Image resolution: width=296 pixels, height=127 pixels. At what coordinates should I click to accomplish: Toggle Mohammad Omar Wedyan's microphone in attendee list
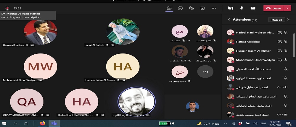286,60
